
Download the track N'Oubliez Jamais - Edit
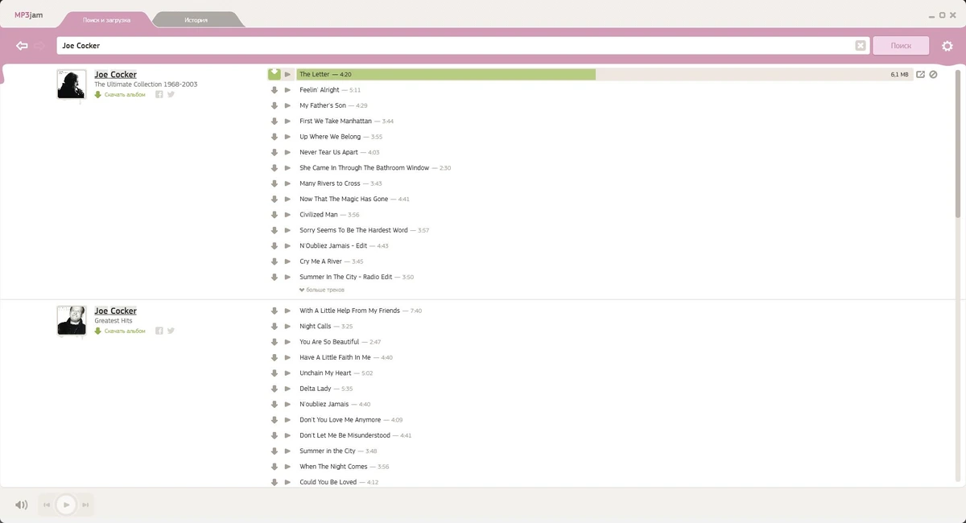(x=275, y=246)
